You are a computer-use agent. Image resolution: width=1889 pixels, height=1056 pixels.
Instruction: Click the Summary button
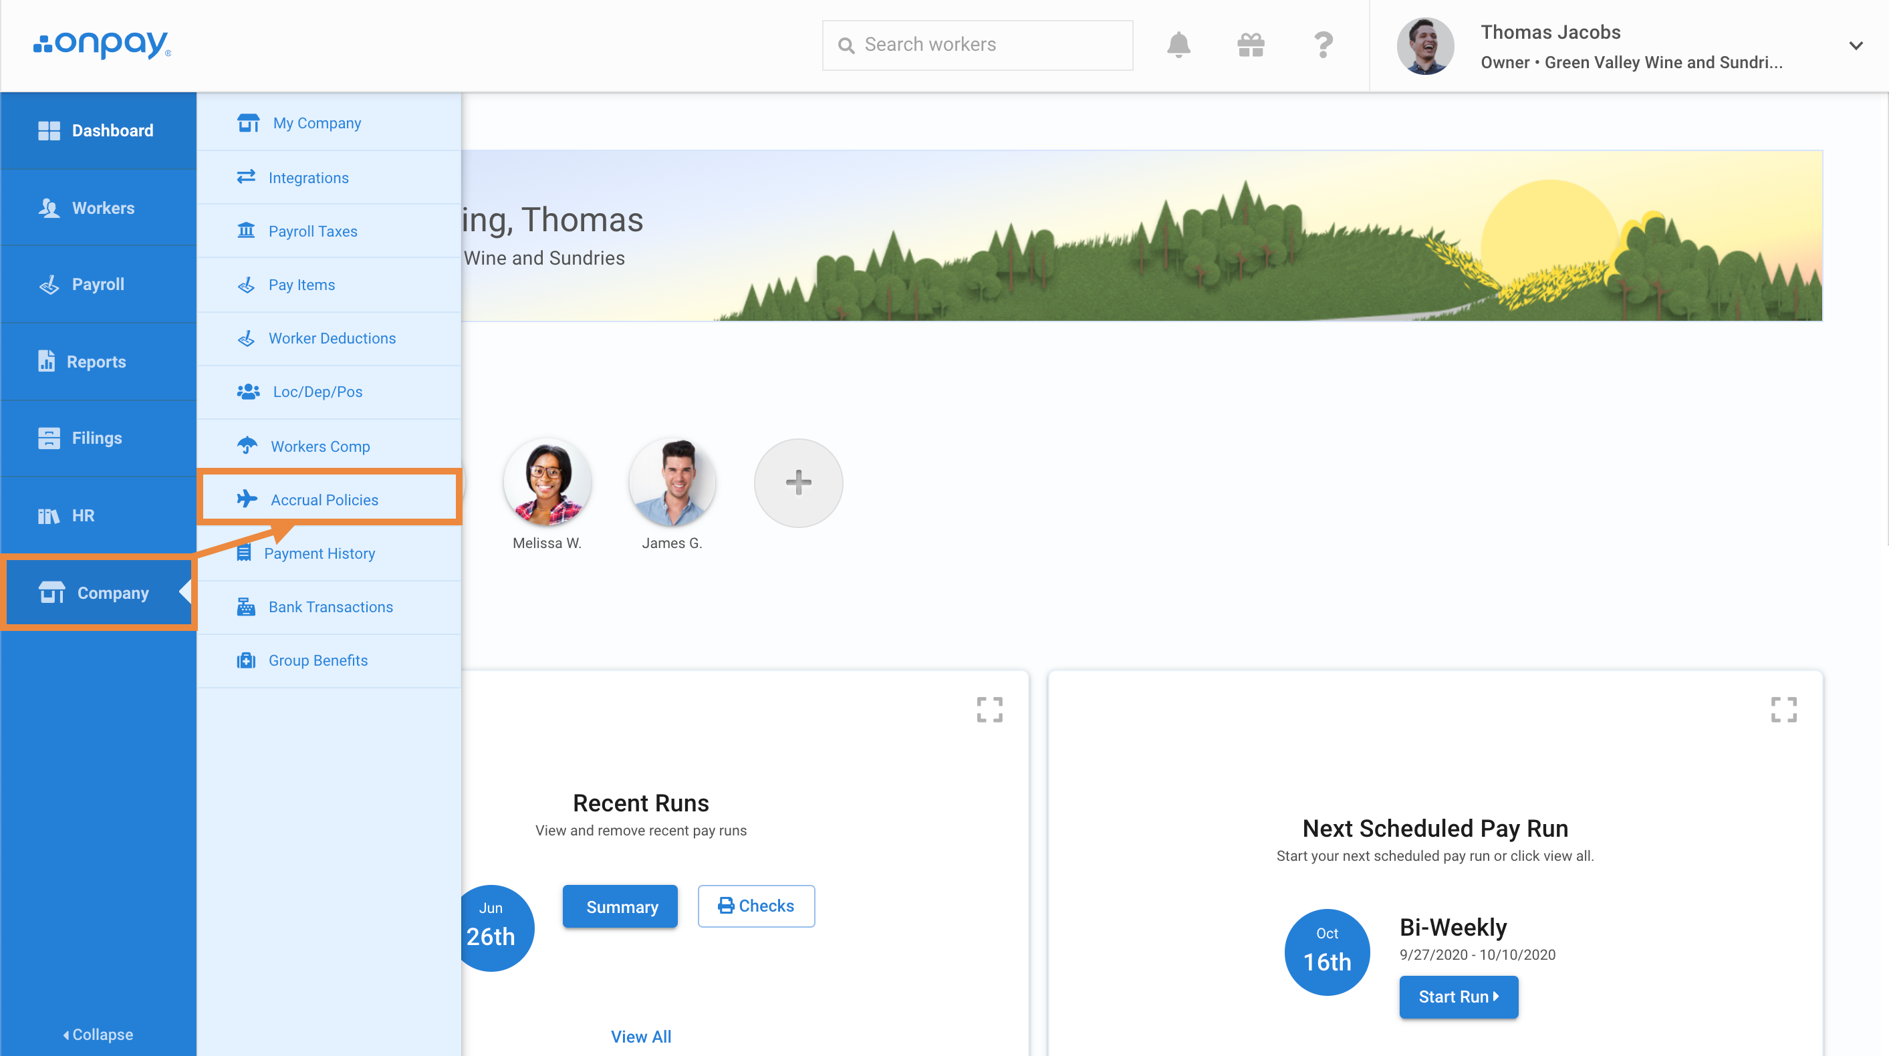(620, 906)
